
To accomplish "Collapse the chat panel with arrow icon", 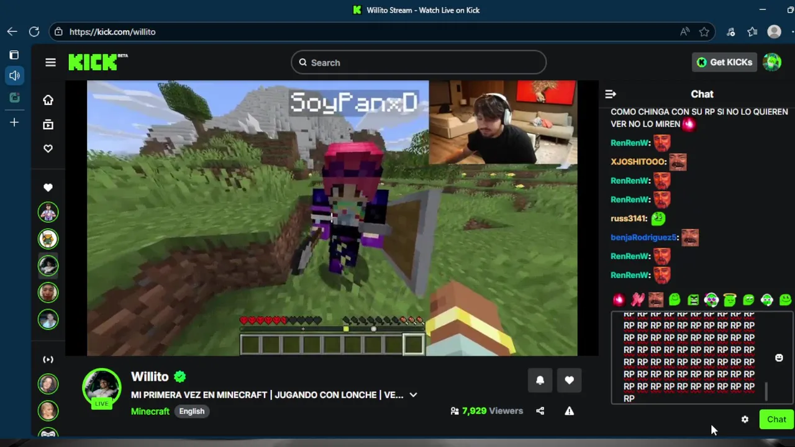I will pos(611,94).
